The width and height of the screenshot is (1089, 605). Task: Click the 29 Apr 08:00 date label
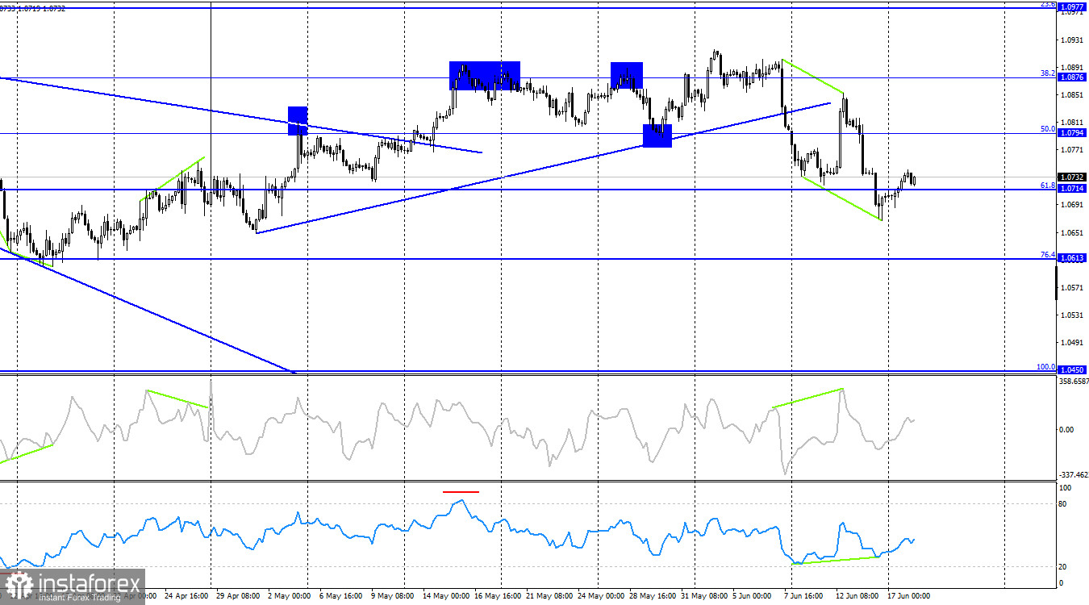click(236, 597)
